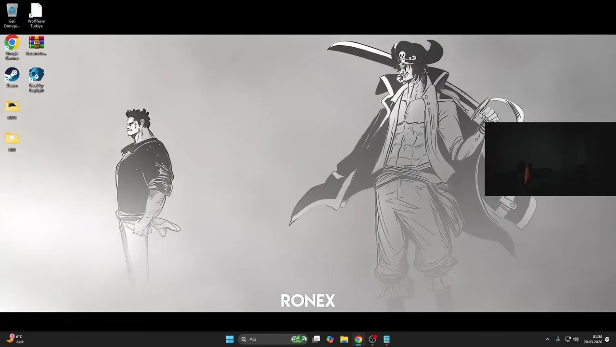616x347 pixels.
Task: Switch to Chrome in the taskbar
Action: (358, 339)
